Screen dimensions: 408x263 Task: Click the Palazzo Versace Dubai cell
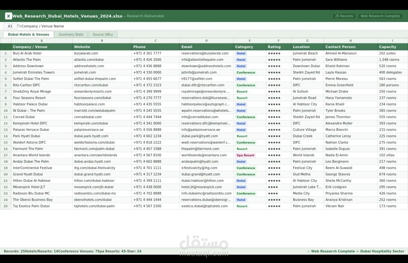[42, 130]
